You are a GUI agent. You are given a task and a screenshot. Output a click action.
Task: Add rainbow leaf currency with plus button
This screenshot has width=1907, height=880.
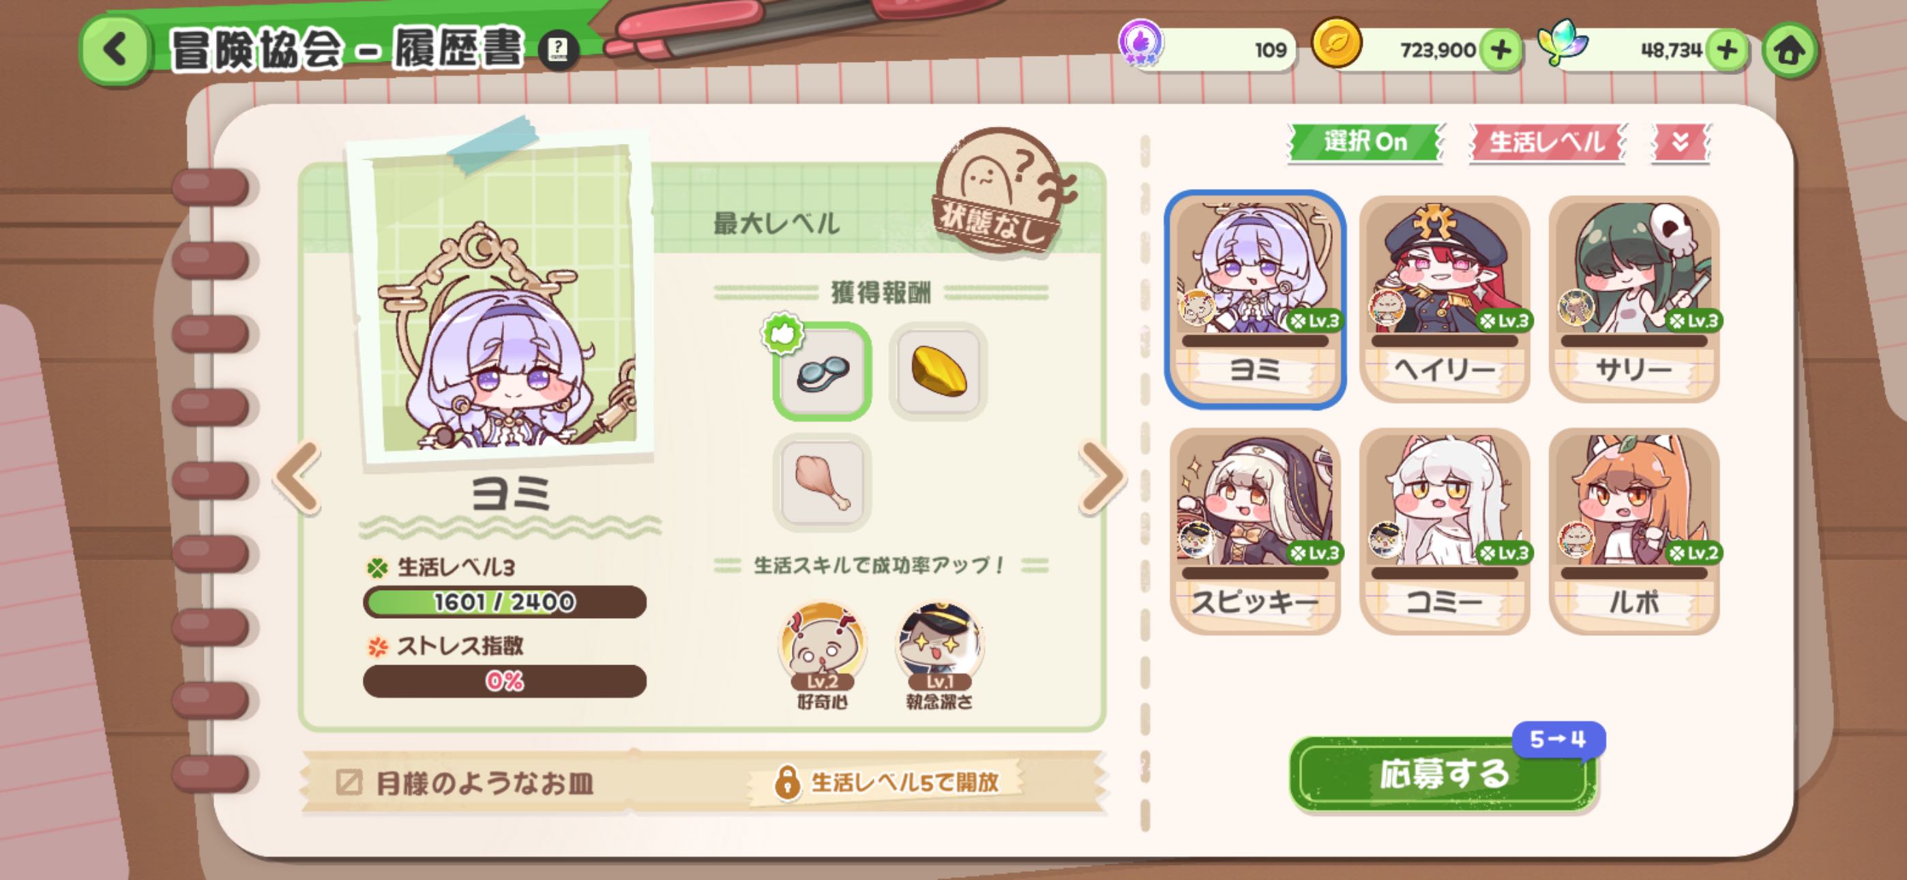[1726, 50]
